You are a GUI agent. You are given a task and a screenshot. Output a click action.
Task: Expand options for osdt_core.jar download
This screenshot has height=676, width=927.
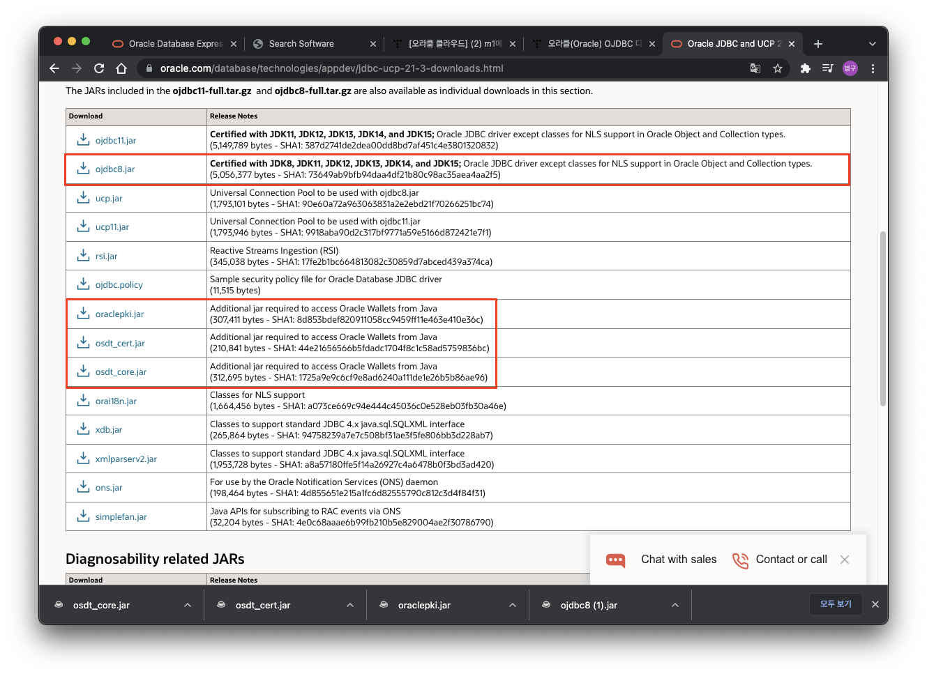[x=188, y=605]
